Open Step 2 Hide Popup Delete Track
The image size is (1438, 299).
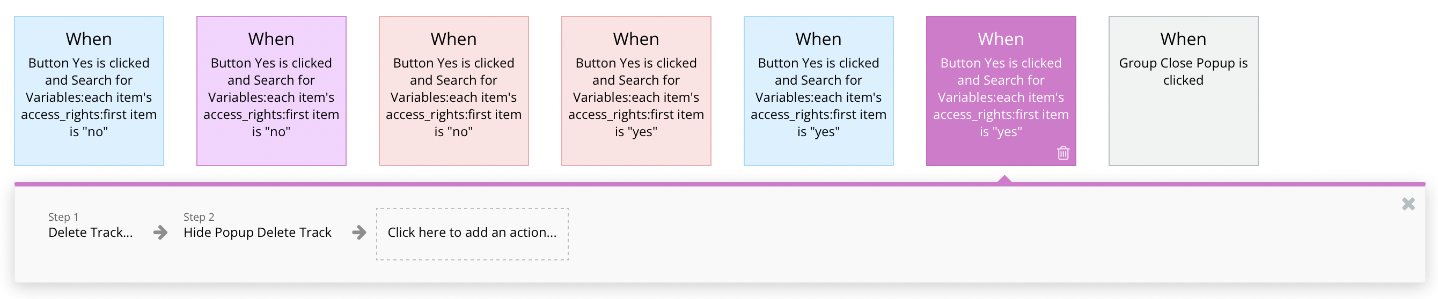(x=258, y=233)
